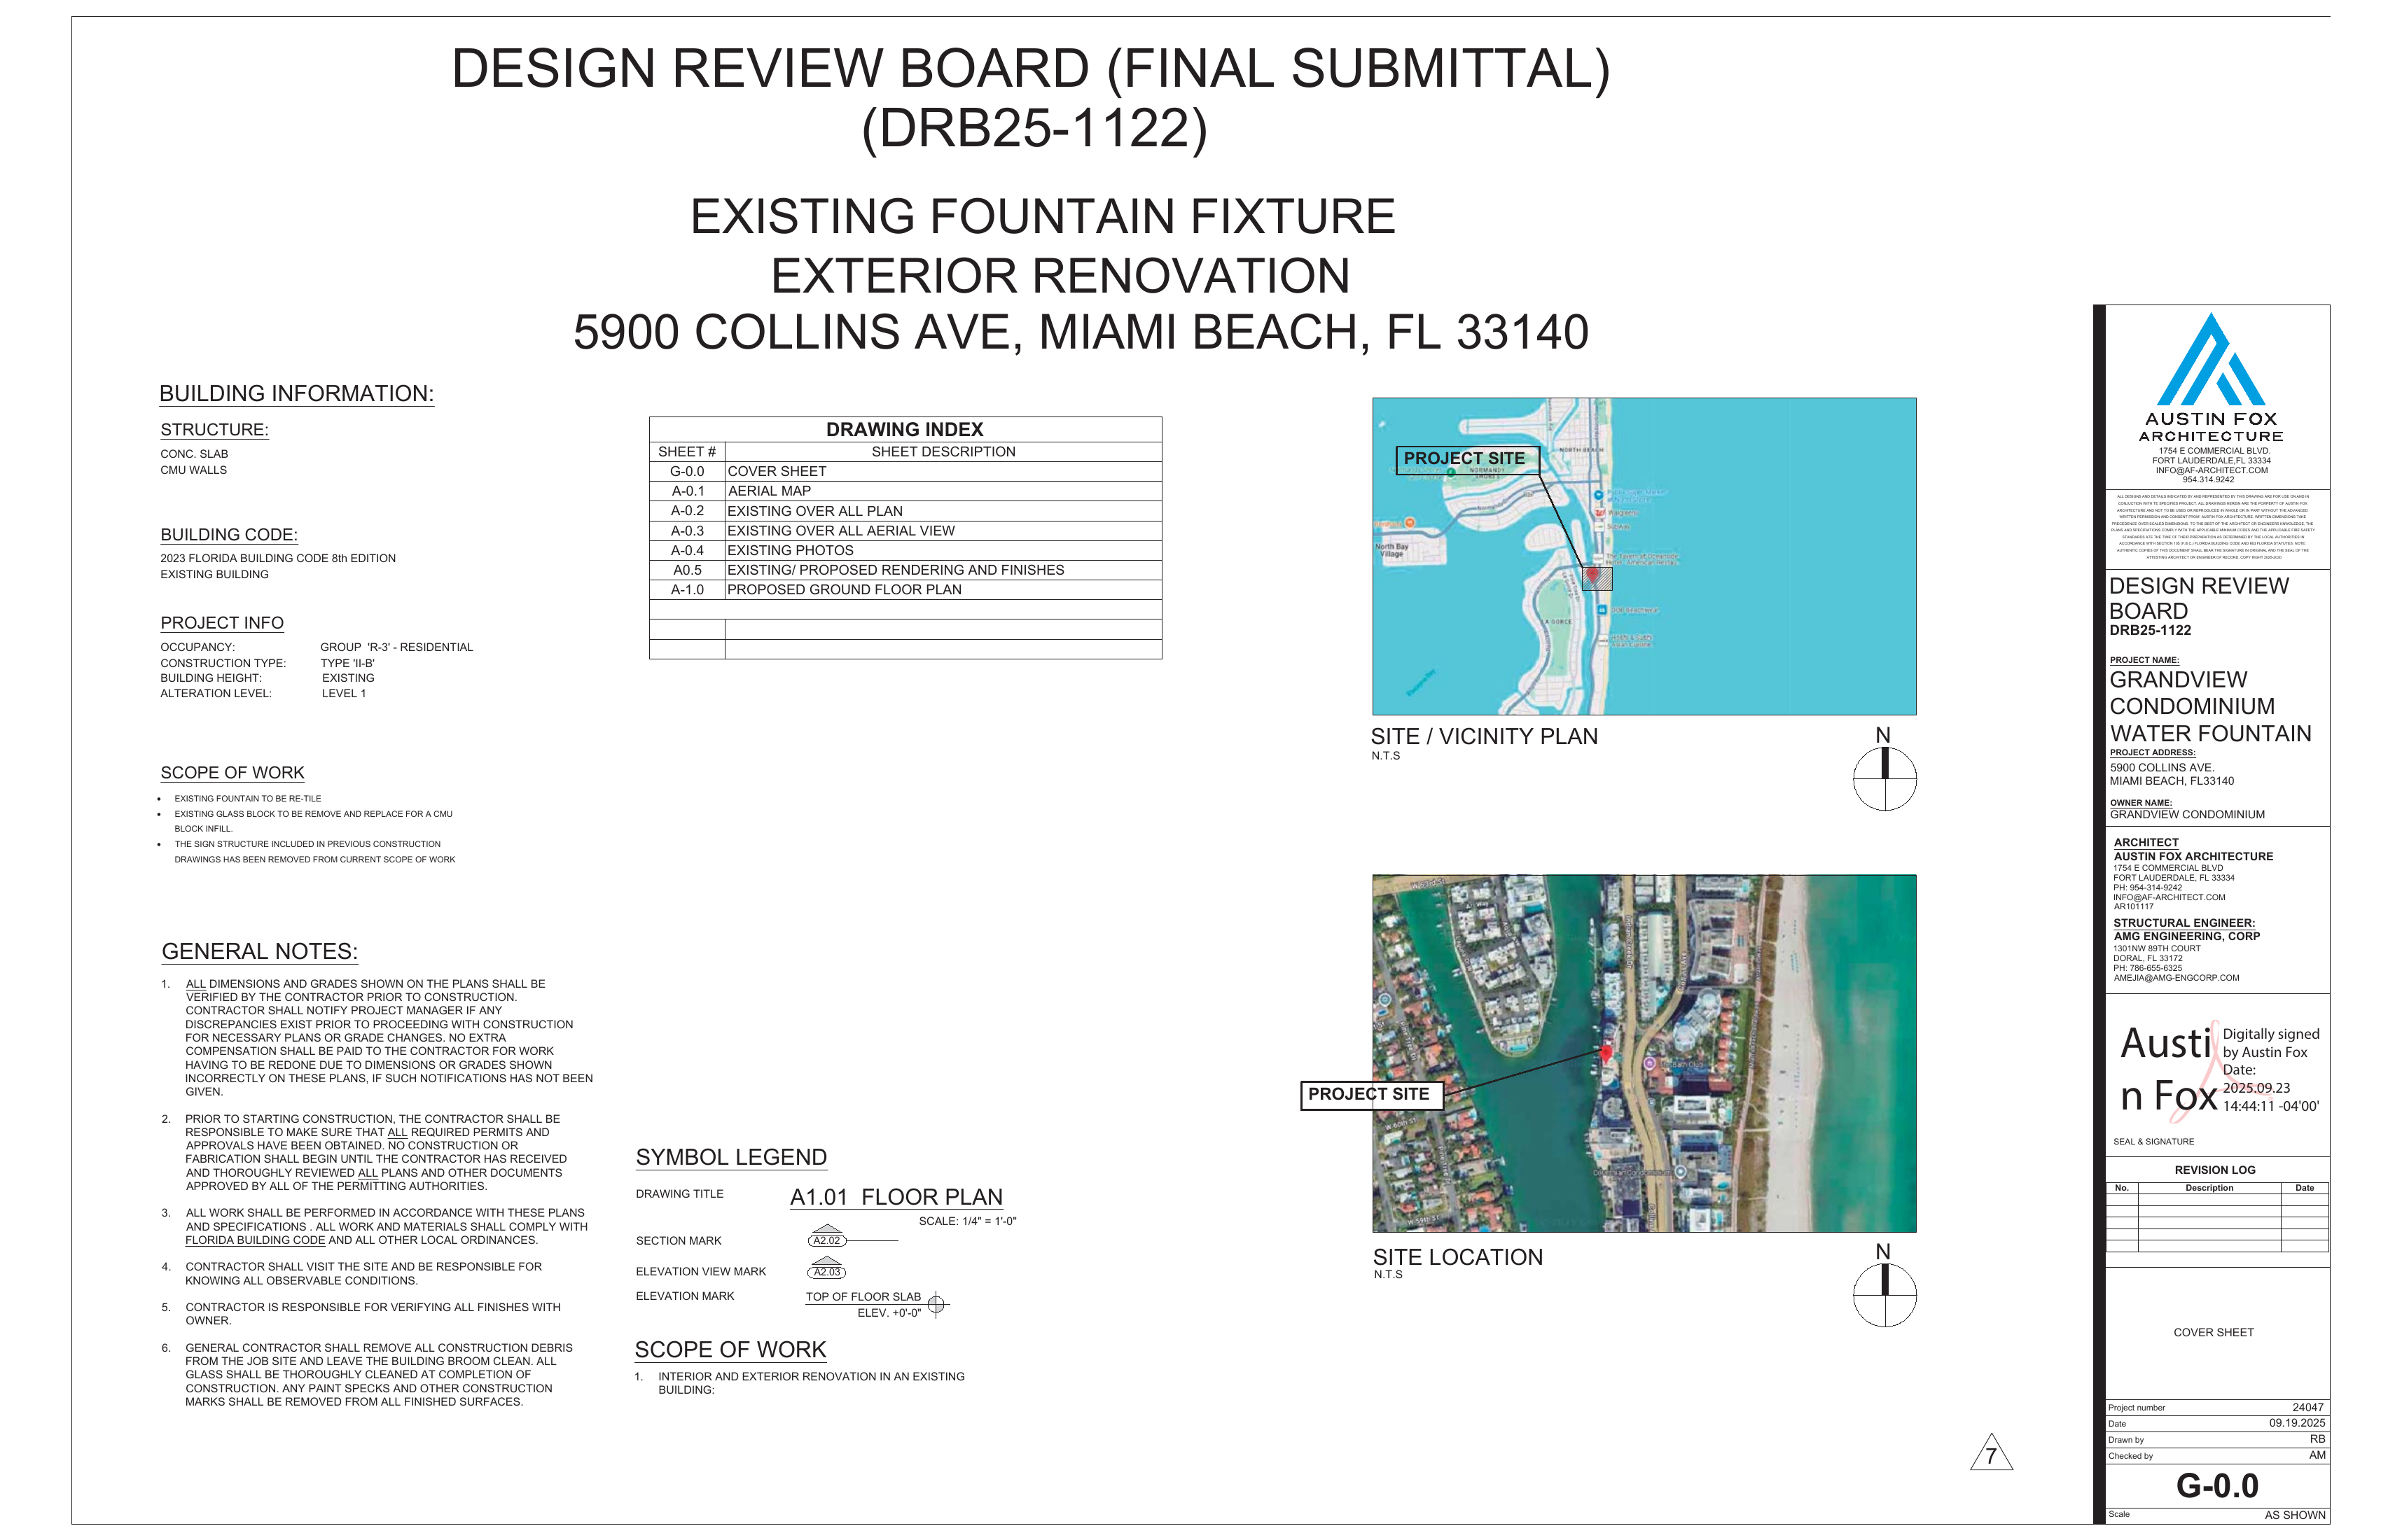Click the INFO@AF-ARCHITECT.COM email under logo
Image resolution: width=2381 pixels, height=1540 pixels.
2211,470
